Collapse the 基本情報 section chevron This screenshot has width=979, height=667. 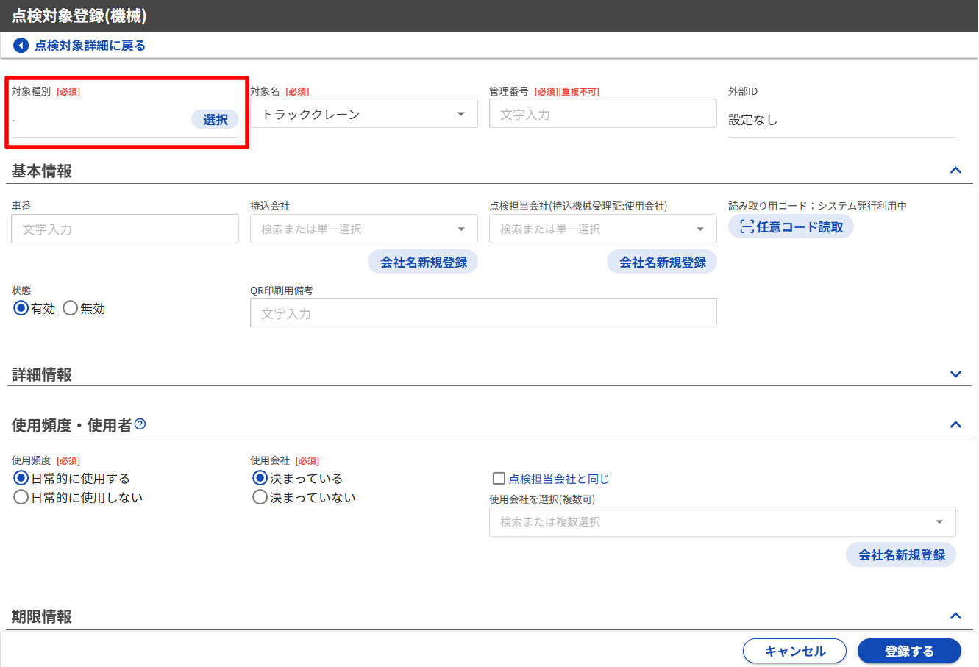click(x=955, y=171)
